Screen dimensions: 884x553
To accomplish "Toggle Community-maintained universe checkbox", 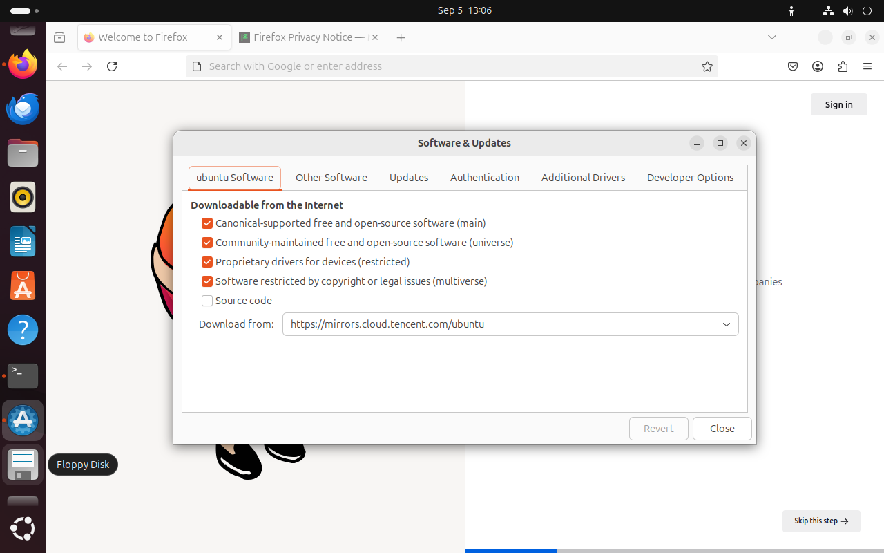I will pyautogui.click(x=207, y=243).
